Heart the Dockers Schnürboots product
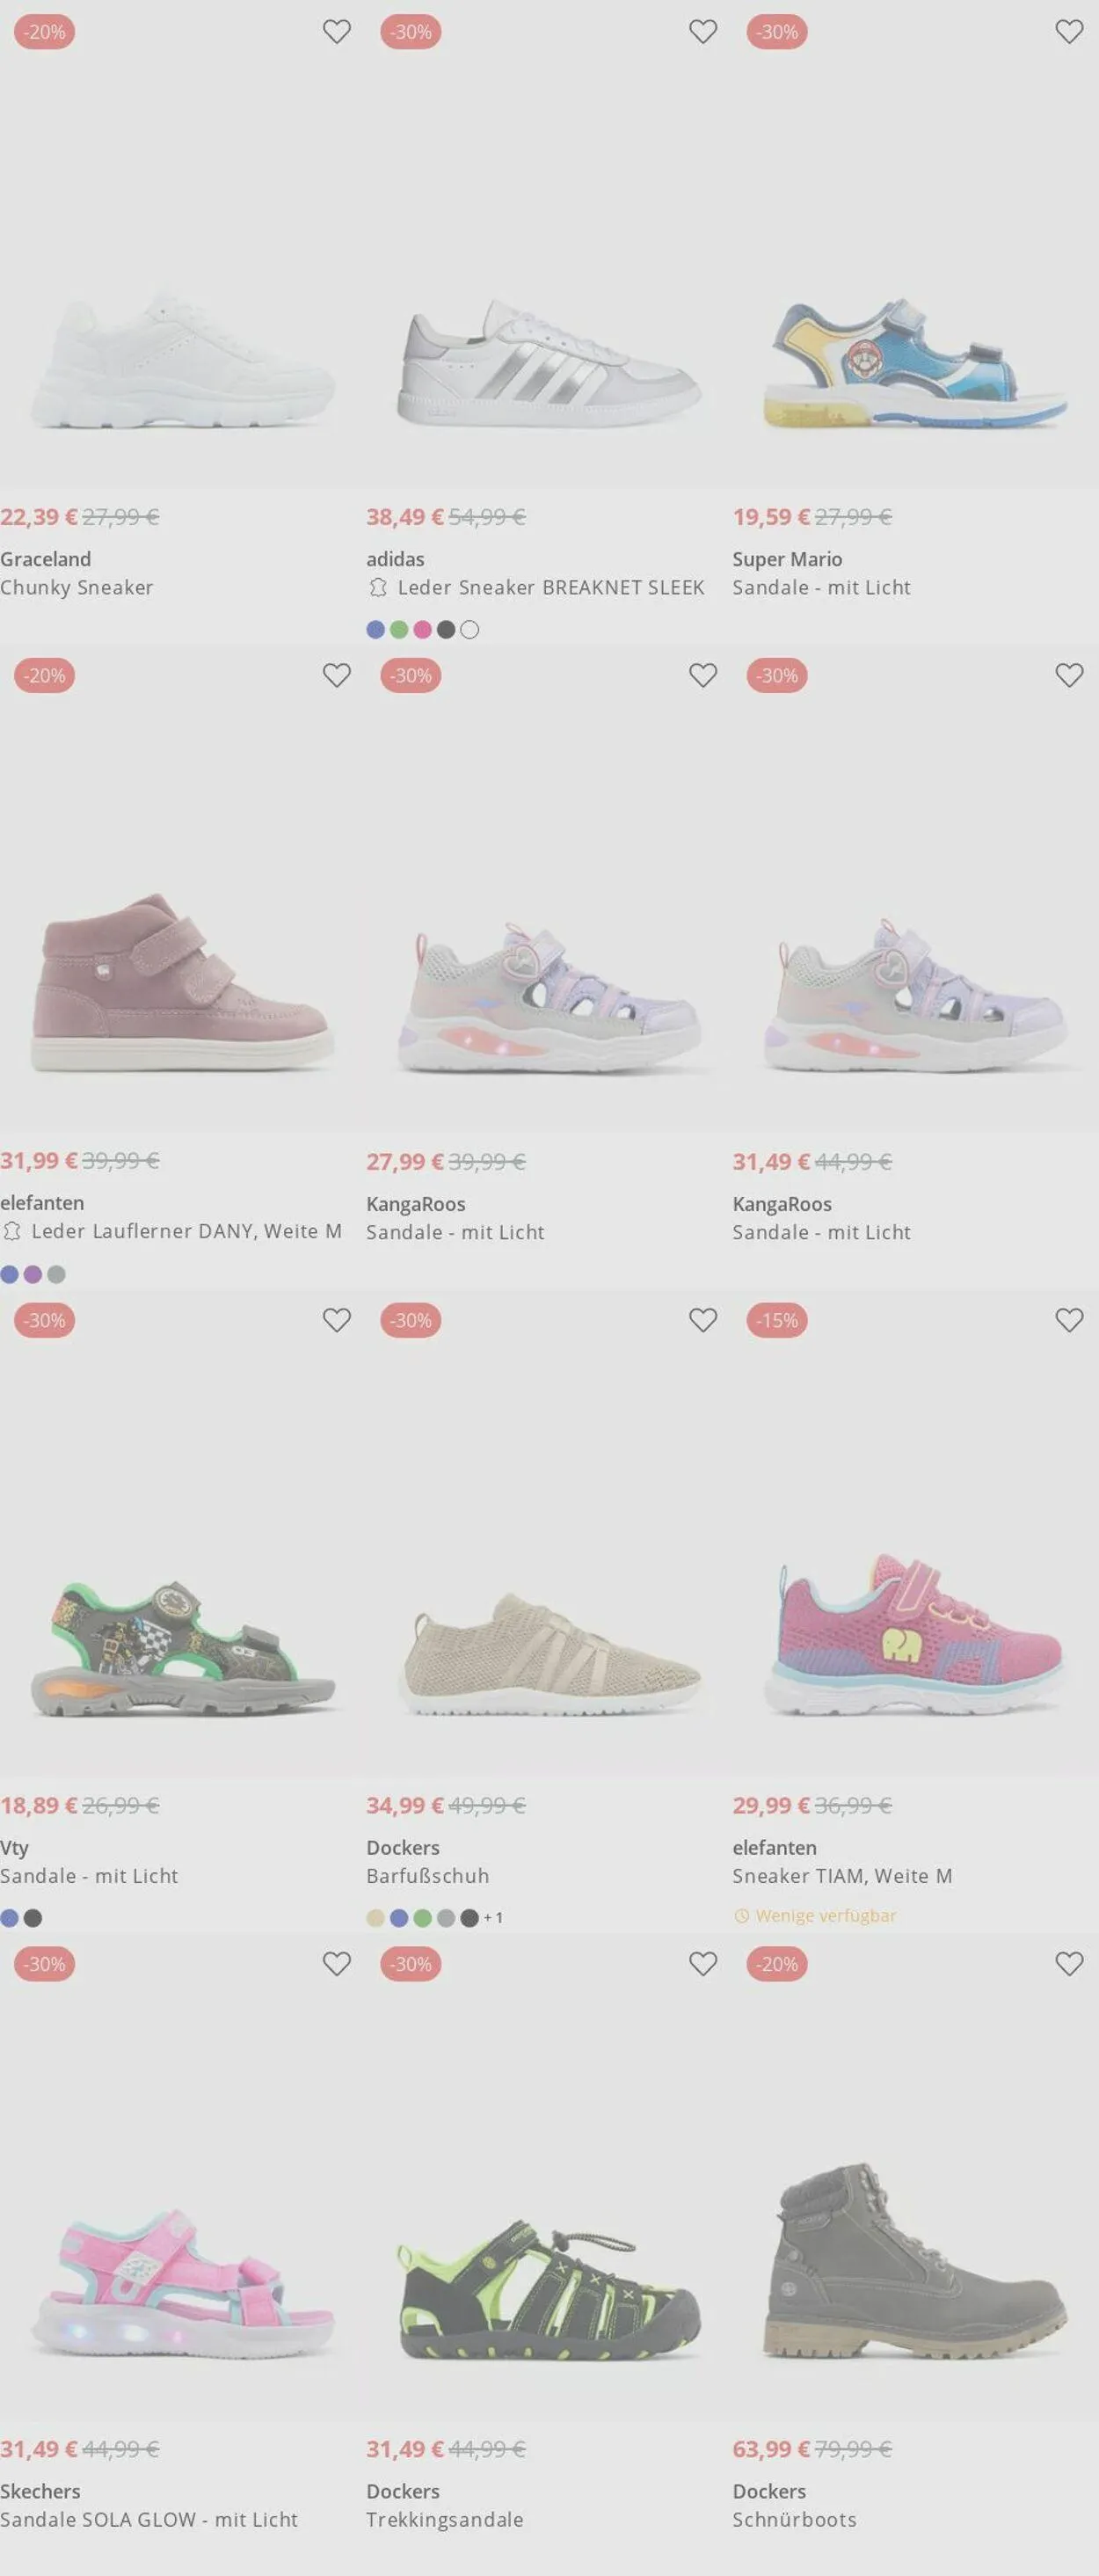Viewport: 1099px width, 2576px height. tap(1069, 1965)
